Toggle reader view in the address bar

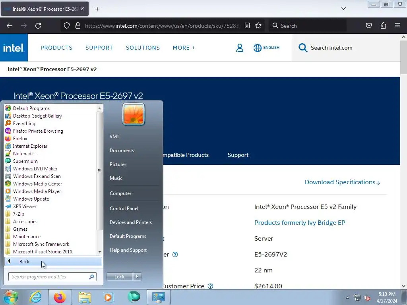(x=247, y=25)
